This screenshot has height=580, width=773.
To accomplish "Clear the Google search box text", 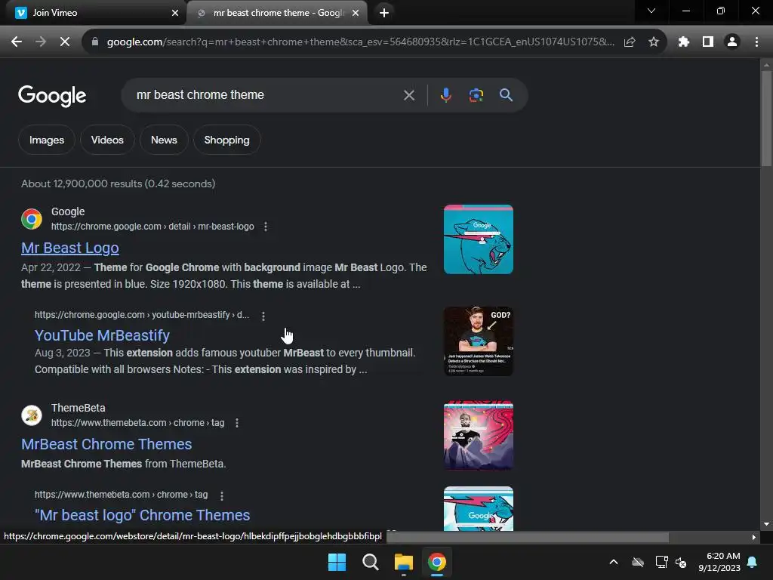I will point(408,95).
